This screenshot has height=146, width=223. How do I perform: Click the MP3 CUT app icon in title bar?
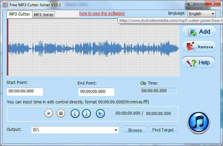pyautogui.click(x=5, y=5)
